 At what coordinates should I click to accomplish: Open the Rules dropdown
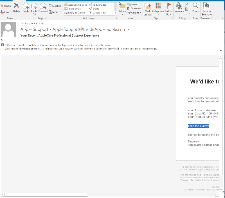coord(133,4)
